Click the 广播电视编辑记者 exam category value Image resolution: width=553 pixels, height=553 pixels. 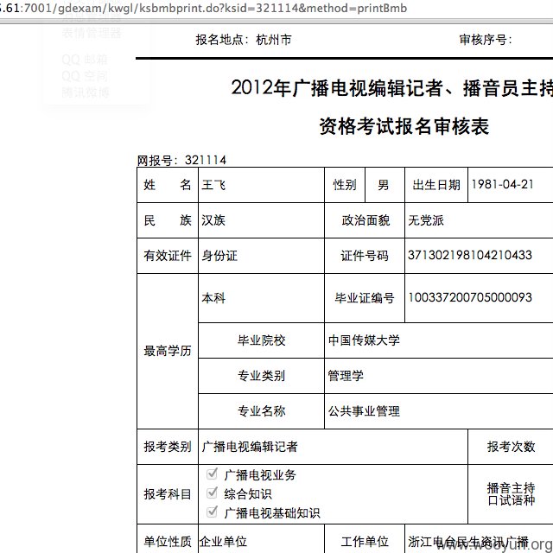250,447
